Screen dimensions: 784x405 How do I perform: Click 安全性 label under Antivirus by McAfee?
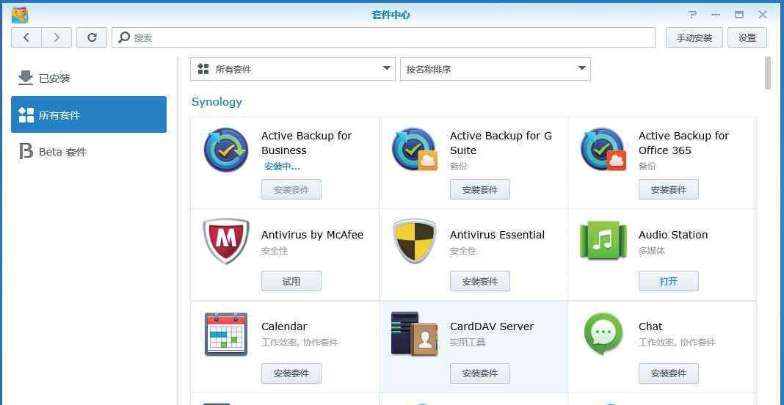(x=275, y=250)
